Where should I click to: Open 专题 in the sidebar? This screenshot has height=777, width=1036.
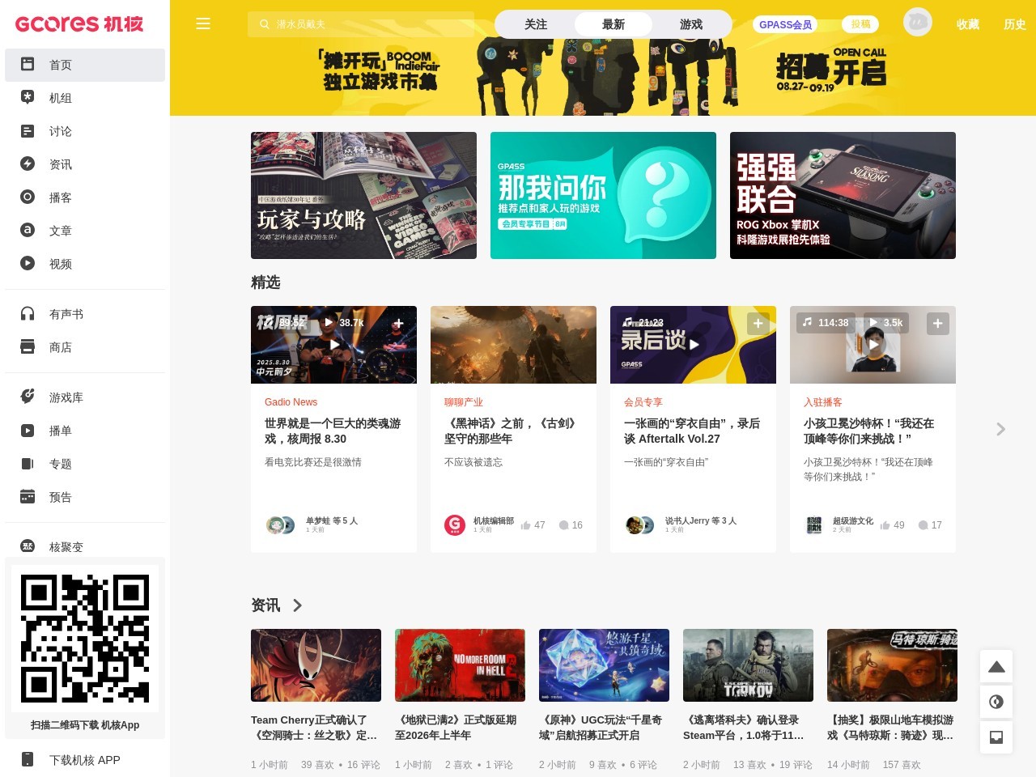pyautogui.click(x=85, y=464)
